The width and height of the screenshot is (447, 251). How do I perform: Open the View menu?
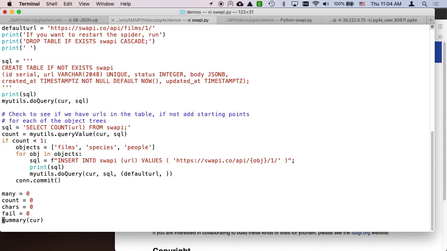coord(84,4)
